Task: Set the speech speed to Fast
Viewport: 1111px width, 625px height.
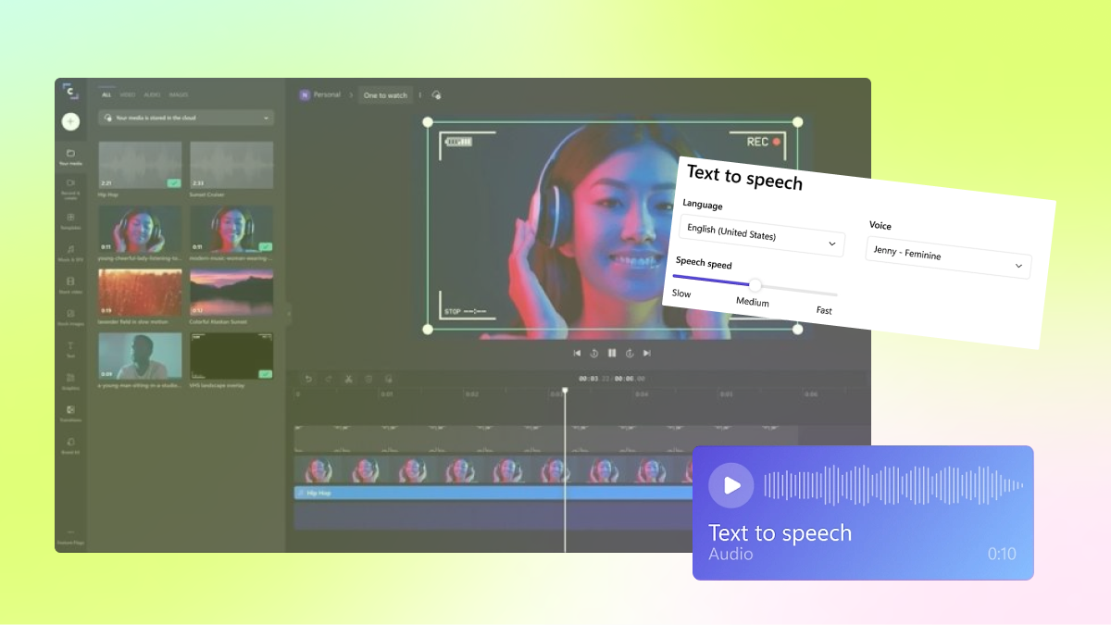Action: click(824, 310)
